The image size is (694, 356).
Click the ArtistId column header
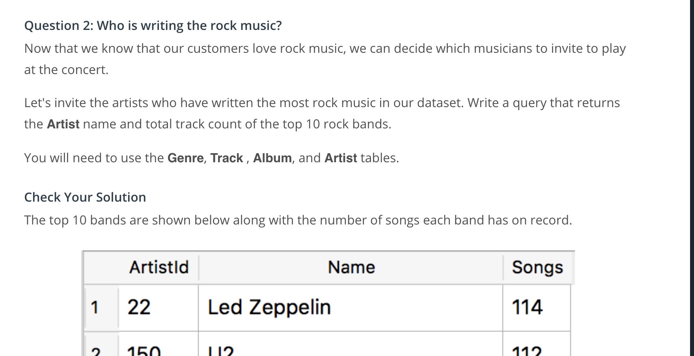coord(159,267)
